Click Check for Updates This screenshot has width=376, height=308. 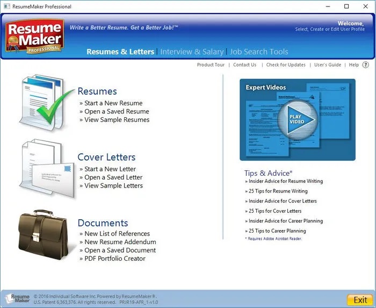[286, 65]
